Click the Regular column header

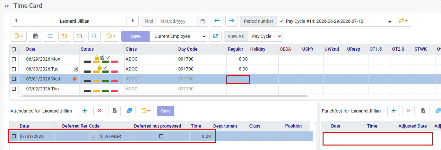pos(236,49)
